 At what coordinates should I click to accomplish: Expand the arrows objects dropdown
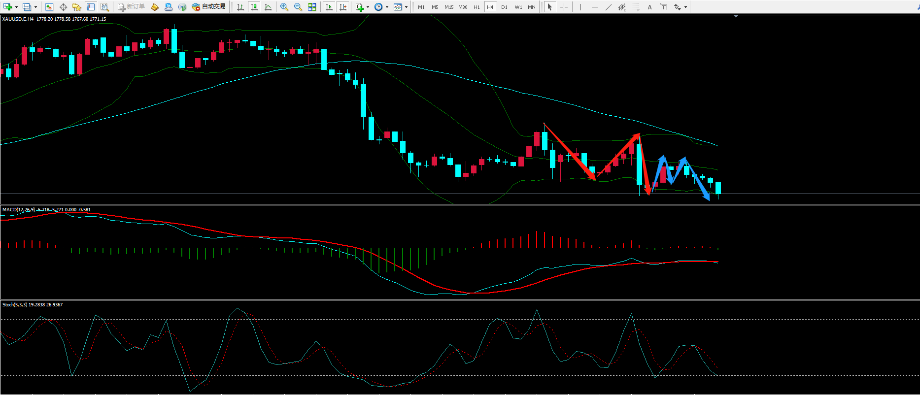tap(685, 7)
